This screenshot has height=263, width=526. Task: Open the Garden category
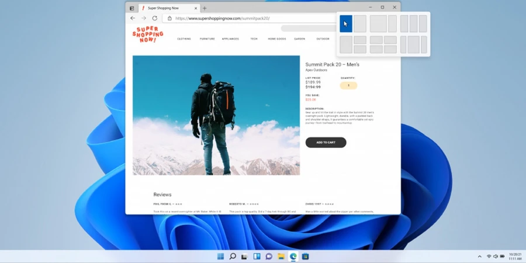pos(300,39)
